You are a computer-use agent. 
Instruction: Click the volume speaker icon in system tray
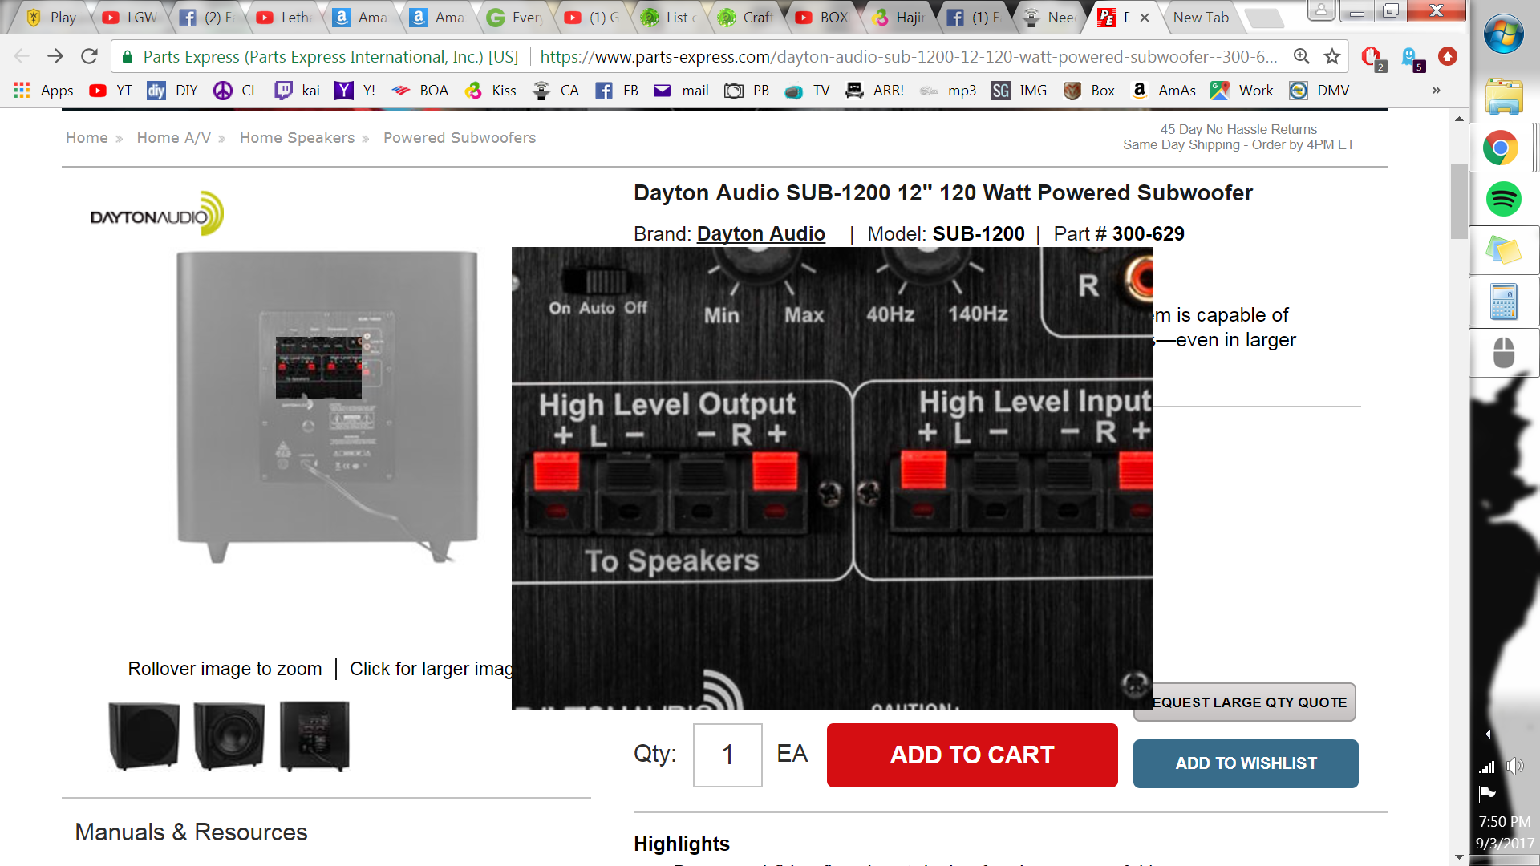coord(1514,767)
